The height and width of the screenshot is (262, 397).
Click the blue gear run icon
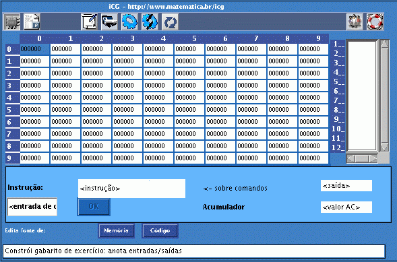[129, 22]
